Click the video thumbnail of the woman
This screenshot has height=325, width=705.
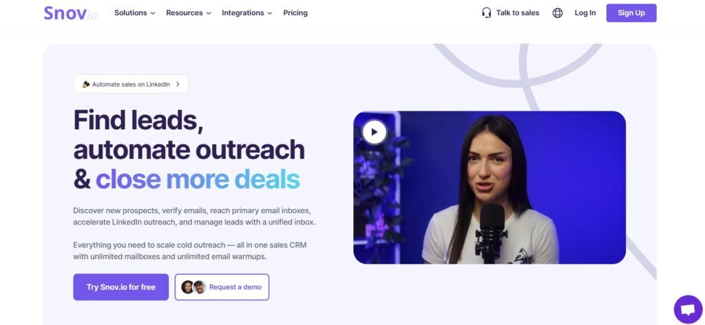(490, 187)
